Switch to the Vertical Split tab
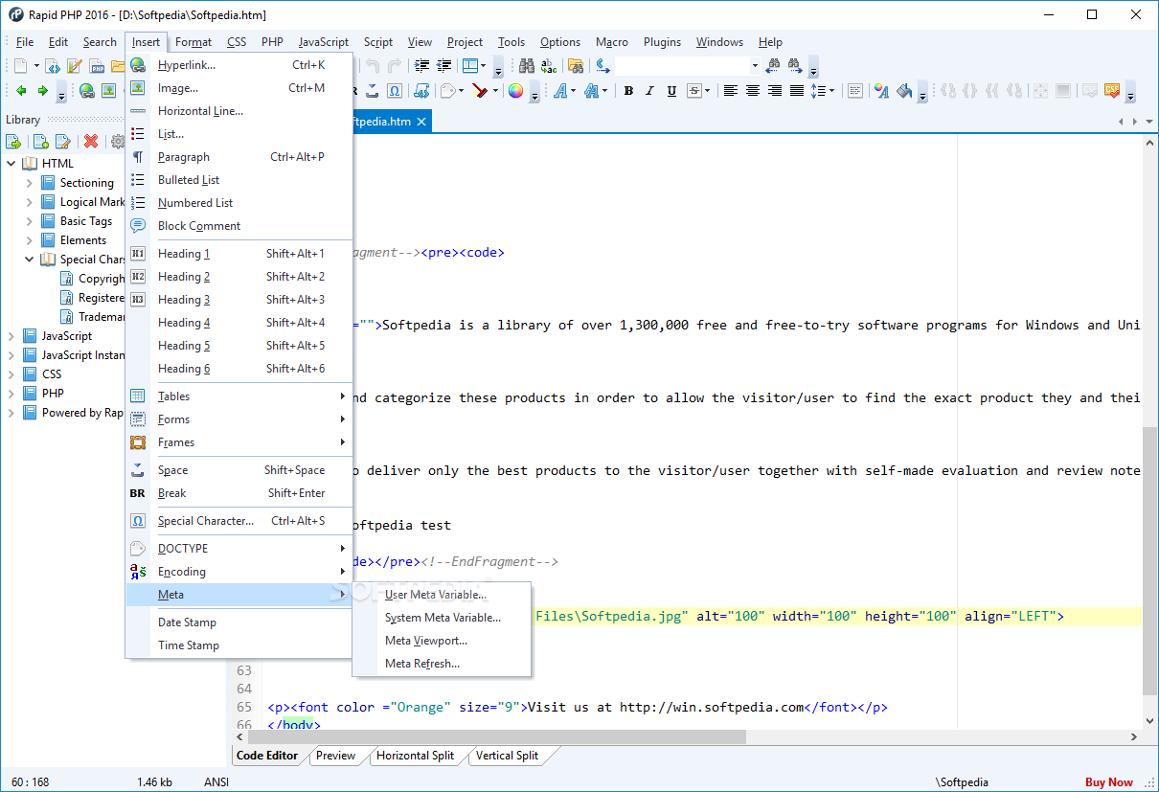The width and height of the screenshot is (1159, 792). 507,756
